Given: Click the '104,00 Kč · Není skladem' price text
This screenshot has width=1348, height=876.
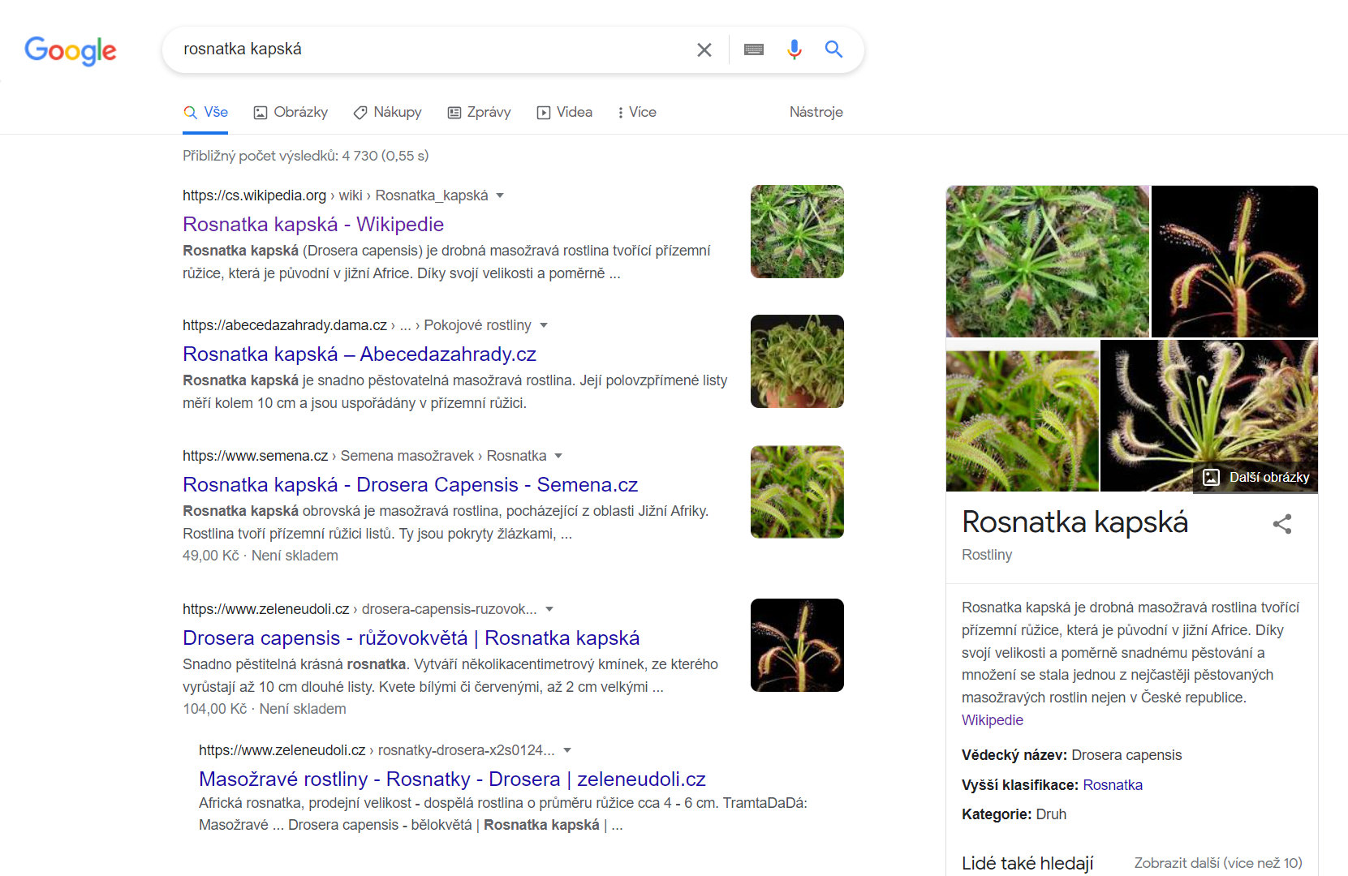Looking at the screenshot, I should coord(265,709).
